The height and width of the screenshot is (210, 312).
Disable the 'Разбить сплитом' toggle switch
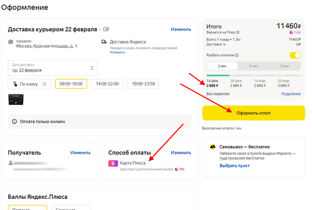[x=295, y=55]
